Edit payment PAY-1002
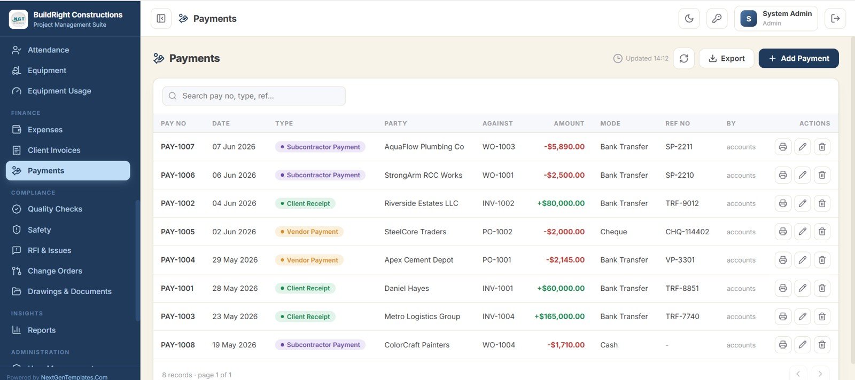The width and height of the screenshot is (855, 380). pos(803,203)
